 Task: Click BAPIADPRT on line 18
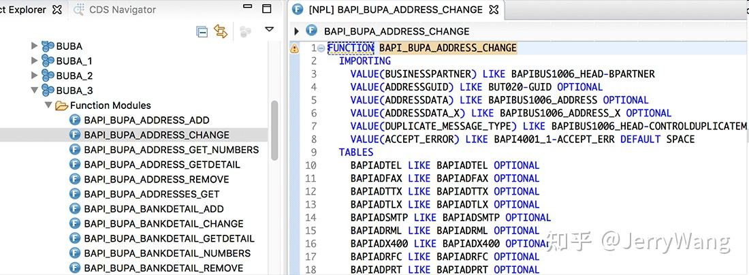click(377, 270)
